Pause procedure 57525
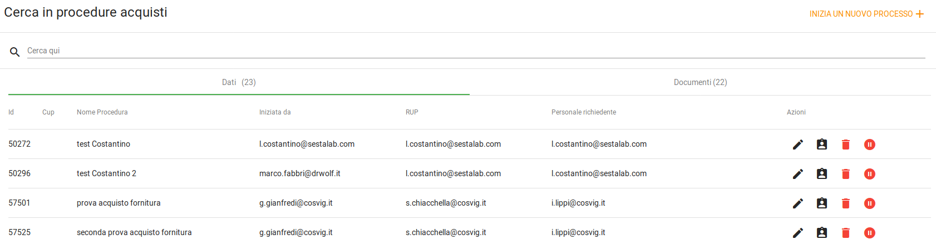Image resolution: width=936 pixels, height=244 pixels. click(x=870, y=233)
